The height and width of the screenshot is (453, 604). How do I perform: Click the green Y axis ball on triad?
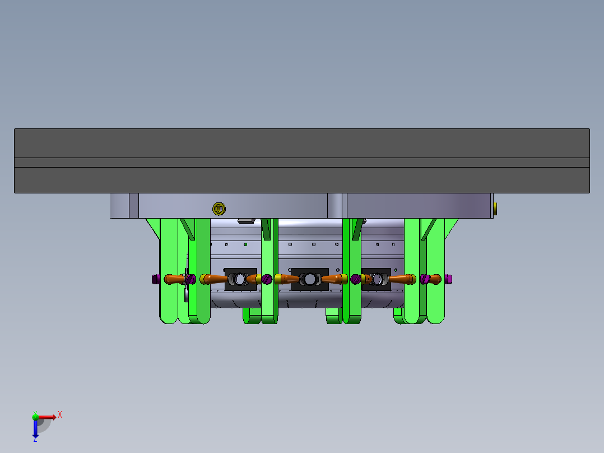[x=35, y=416]
